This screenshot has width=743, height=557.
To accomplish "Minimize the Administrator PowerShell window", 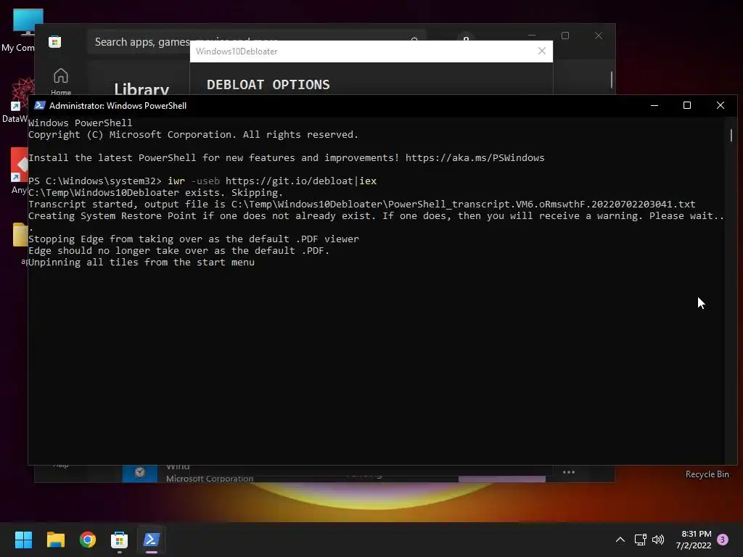I will pos(654,105).
